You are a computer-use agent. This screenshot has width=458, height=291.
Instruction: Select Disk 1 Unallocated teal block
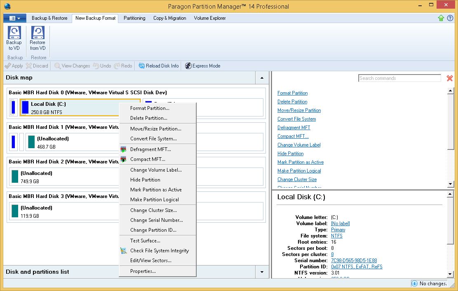tap(31, 142)
